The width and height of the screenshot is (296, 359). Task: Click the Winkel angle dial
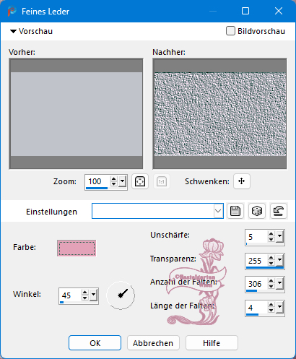coord(121,295)
